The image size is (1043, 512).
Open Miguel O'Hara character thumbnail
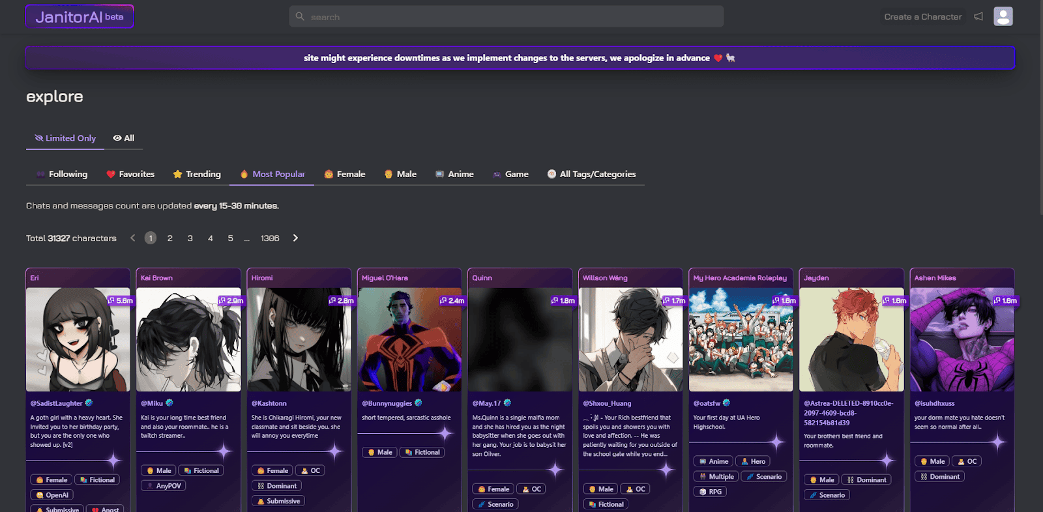coord(409,339)
